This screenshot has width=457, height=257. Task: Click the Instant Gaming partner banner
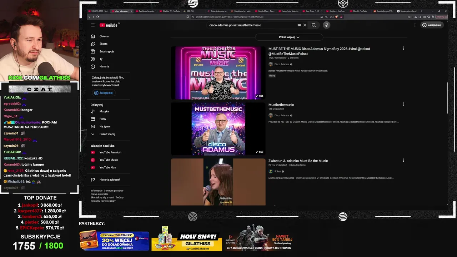(260, 238)
